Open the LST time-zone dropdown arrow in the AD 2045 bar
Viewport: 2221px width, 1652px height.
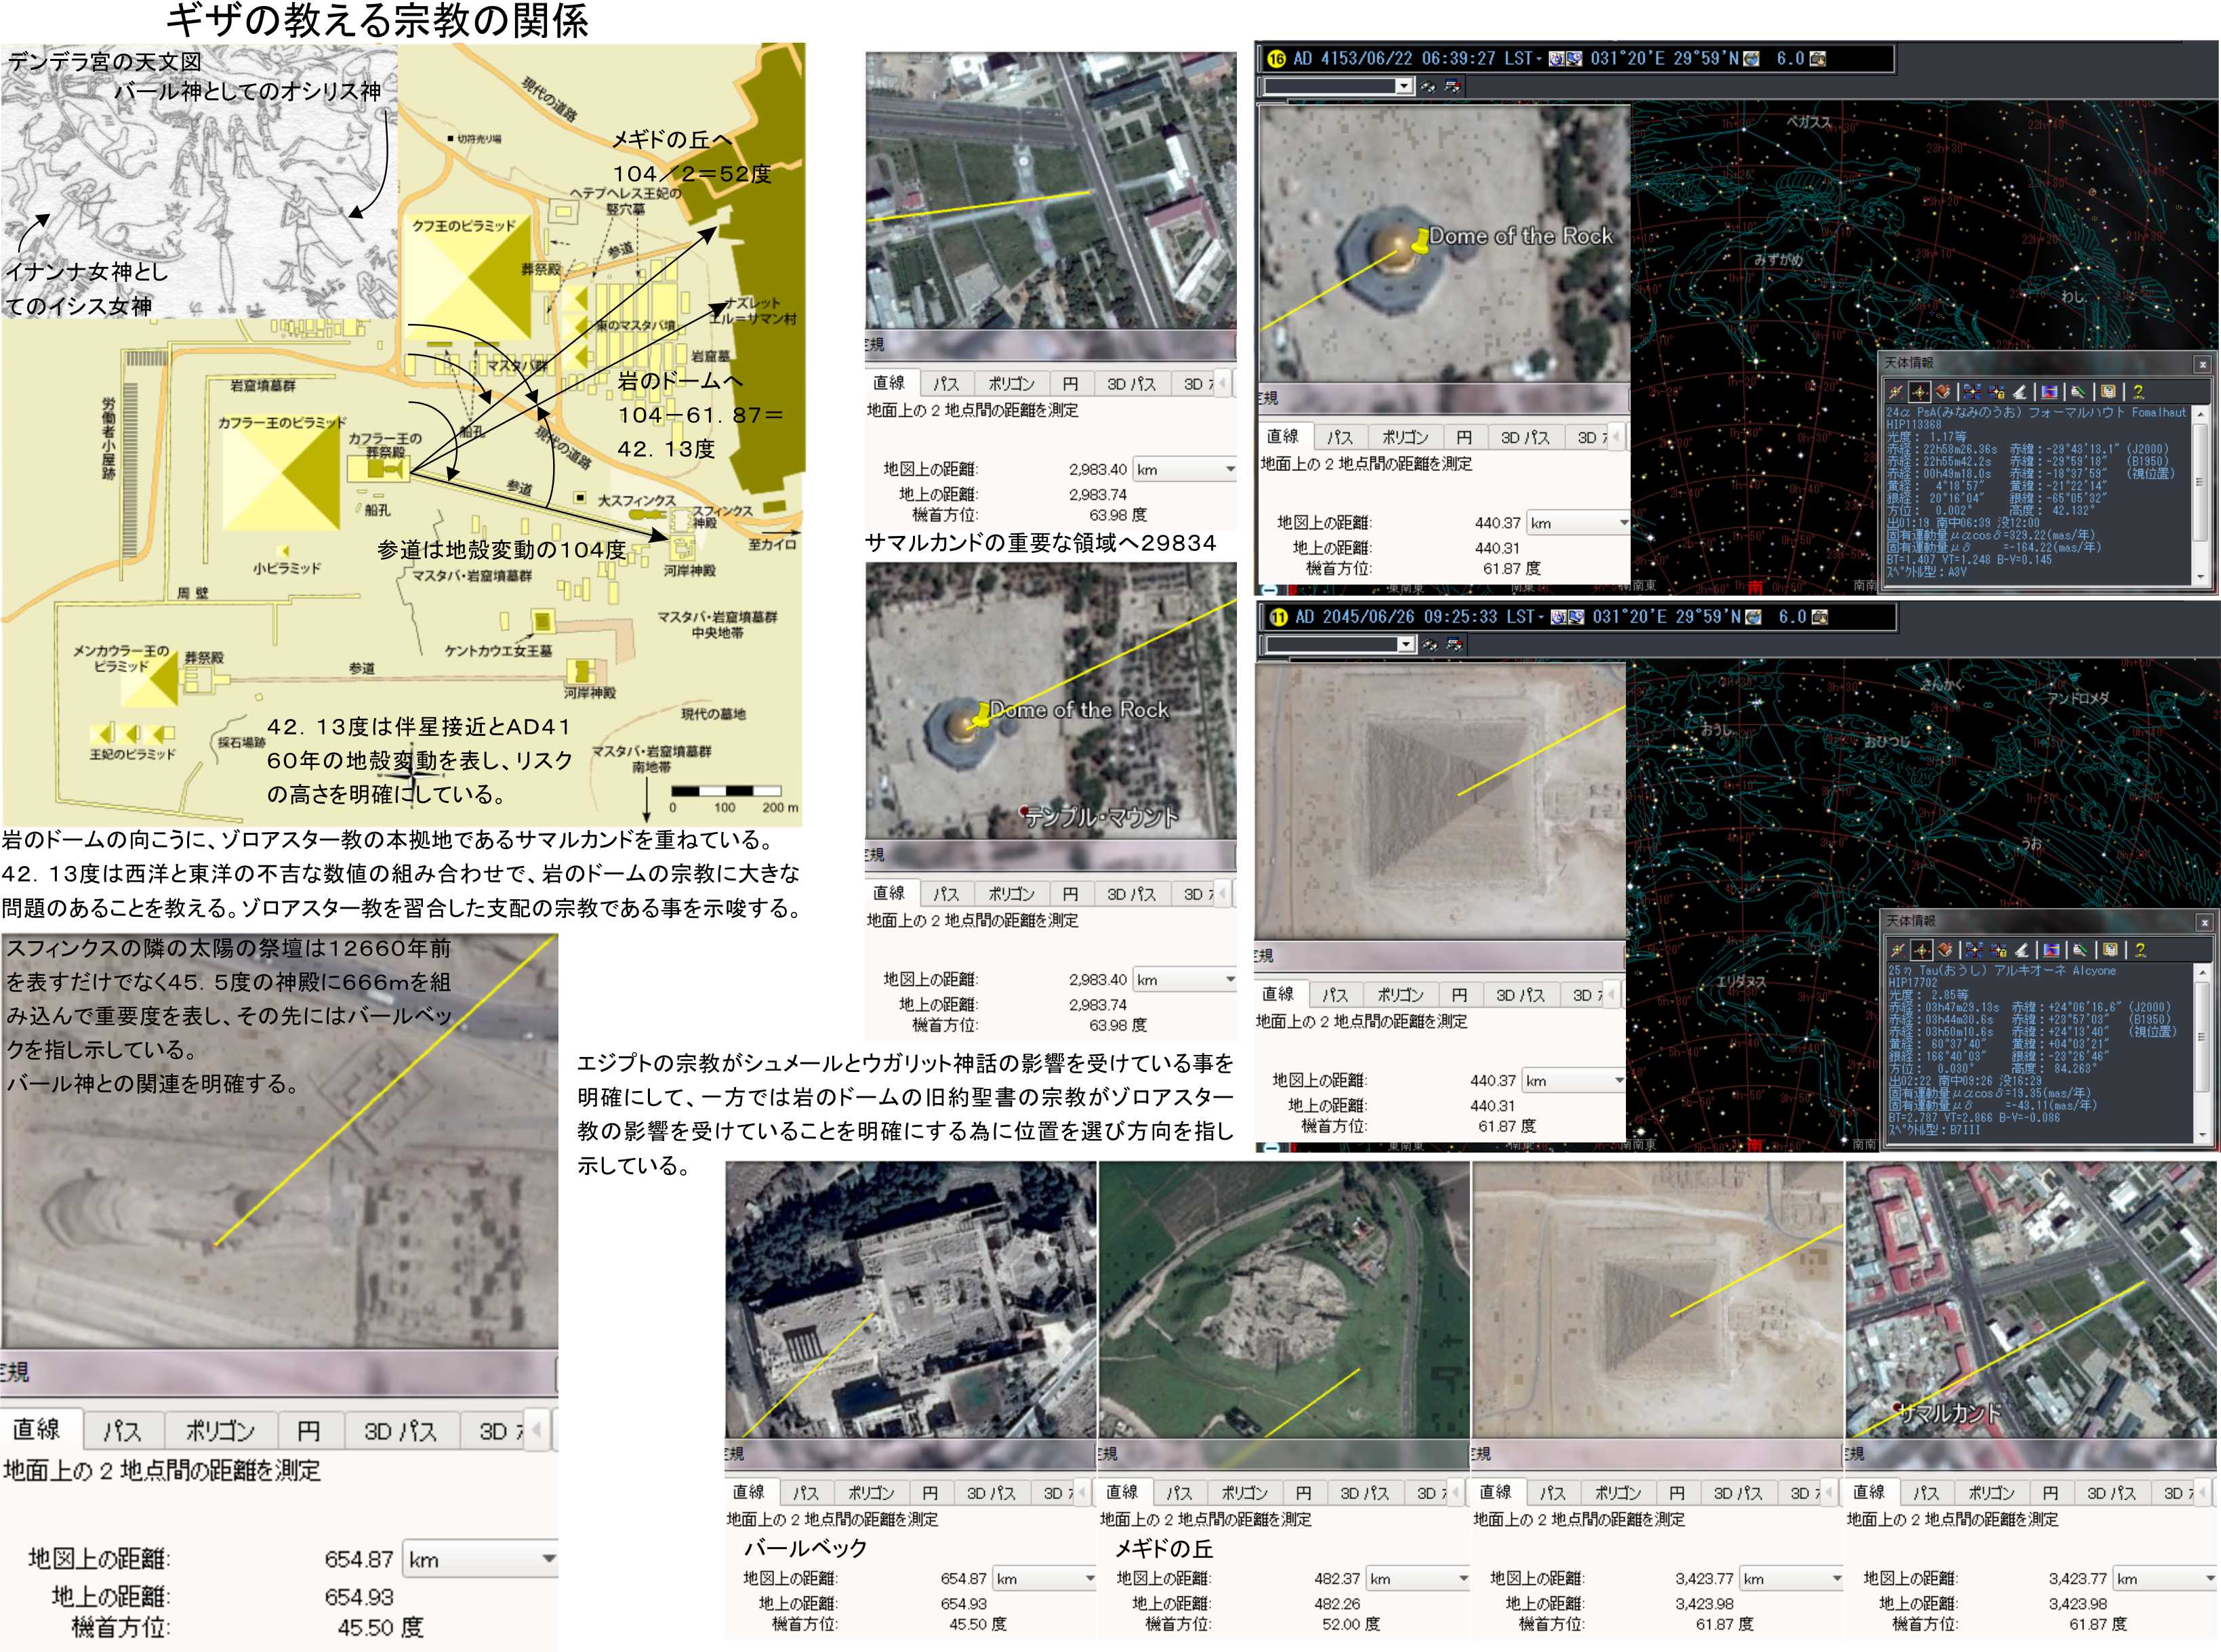coord(1541,618)
